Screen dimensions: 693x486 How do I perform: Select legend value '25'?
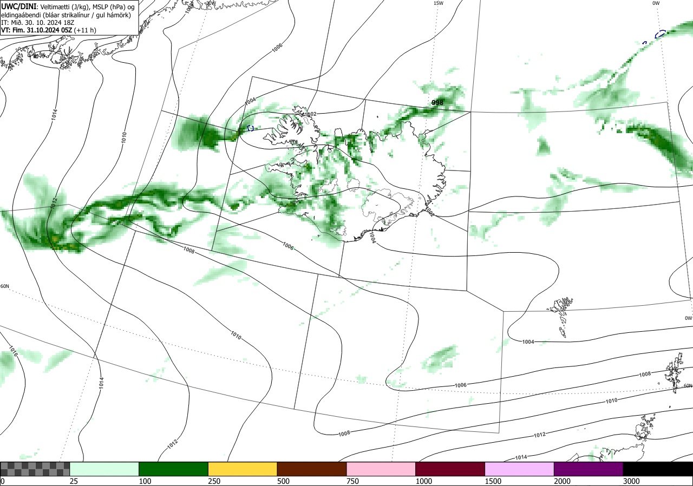click(74, 481)
